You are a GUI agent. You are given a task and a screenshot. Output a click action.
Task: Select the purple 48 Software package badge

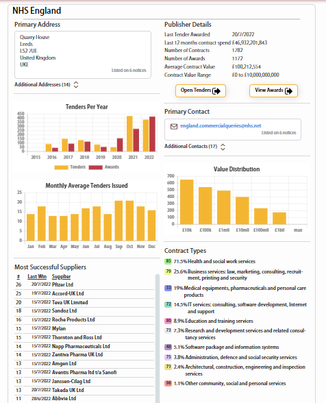click(x=168, y=347)
